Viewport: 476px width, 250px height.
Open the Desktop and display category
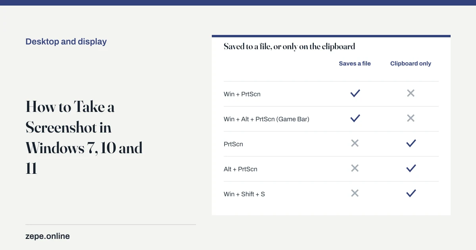pos(66,42)
